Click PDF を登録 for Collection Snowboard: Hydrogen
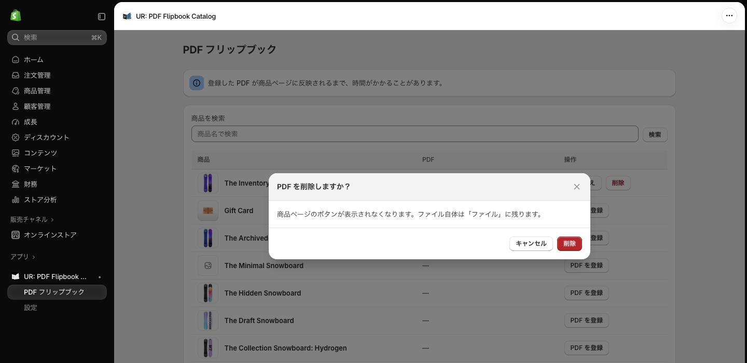Viewport: 747px width, 363px height. [587, 348]
